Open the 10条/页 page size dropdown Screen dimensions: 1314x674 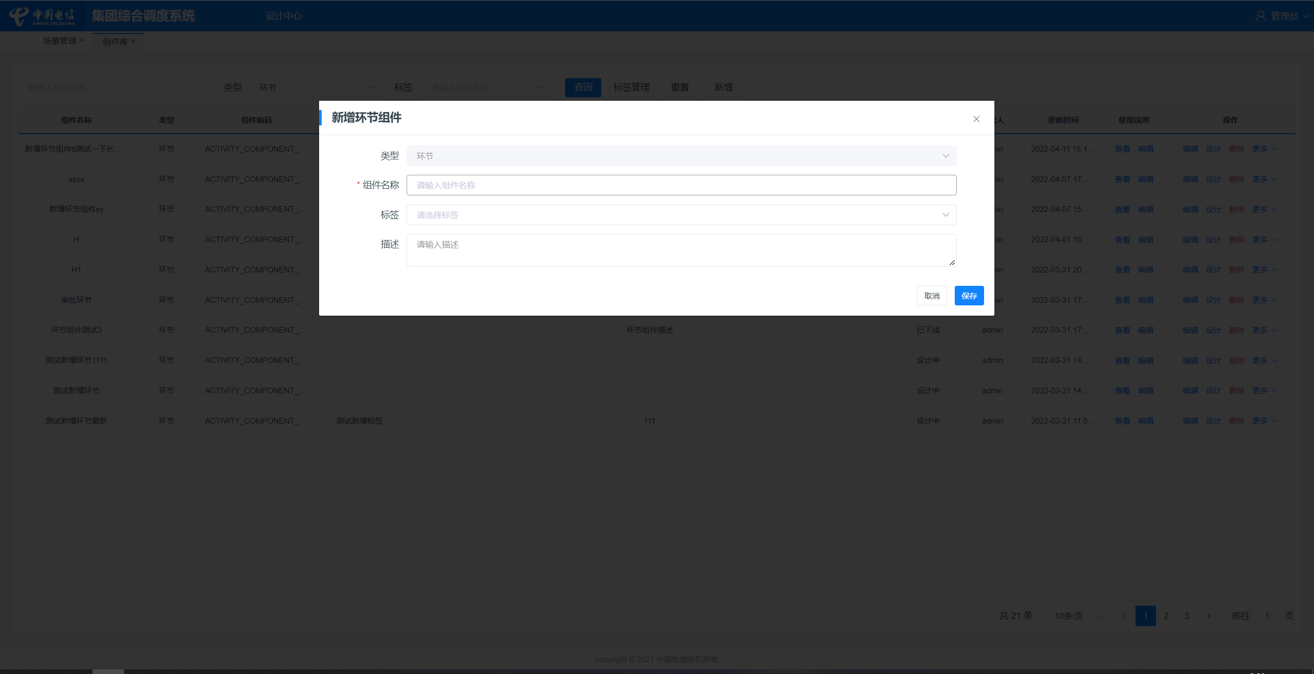1074,616
